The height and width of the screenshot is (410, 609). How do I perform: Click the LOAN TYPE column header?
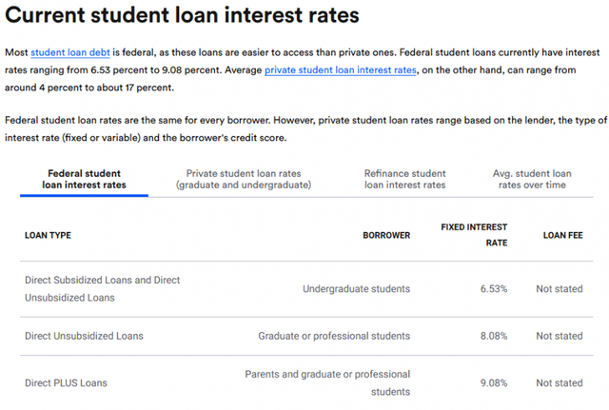pos(48,235)
